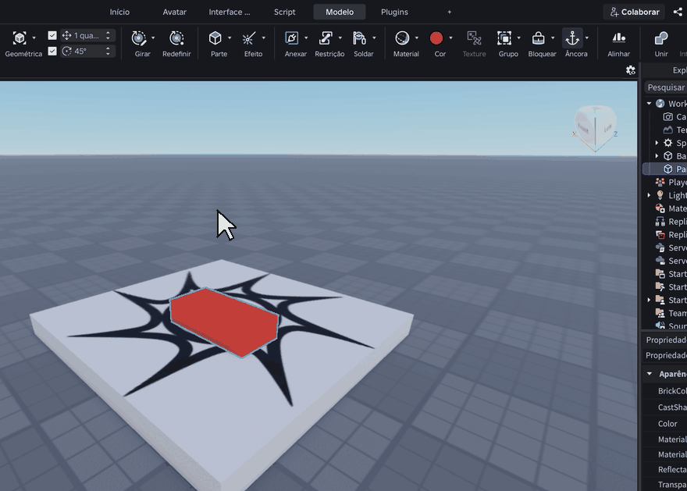Click the red Cor color swatch
The width and height of the screenshot is (687, 491).
point(436,38)
